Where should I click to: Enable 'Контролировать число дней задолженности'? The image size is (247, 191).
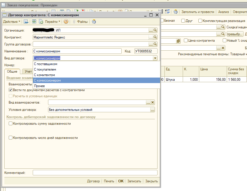[10, 138]
